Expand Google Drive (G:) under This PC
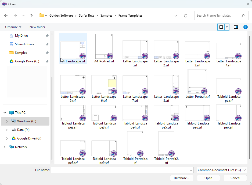The width and height of the screenshot is (252, 185). tap(7, 138)
